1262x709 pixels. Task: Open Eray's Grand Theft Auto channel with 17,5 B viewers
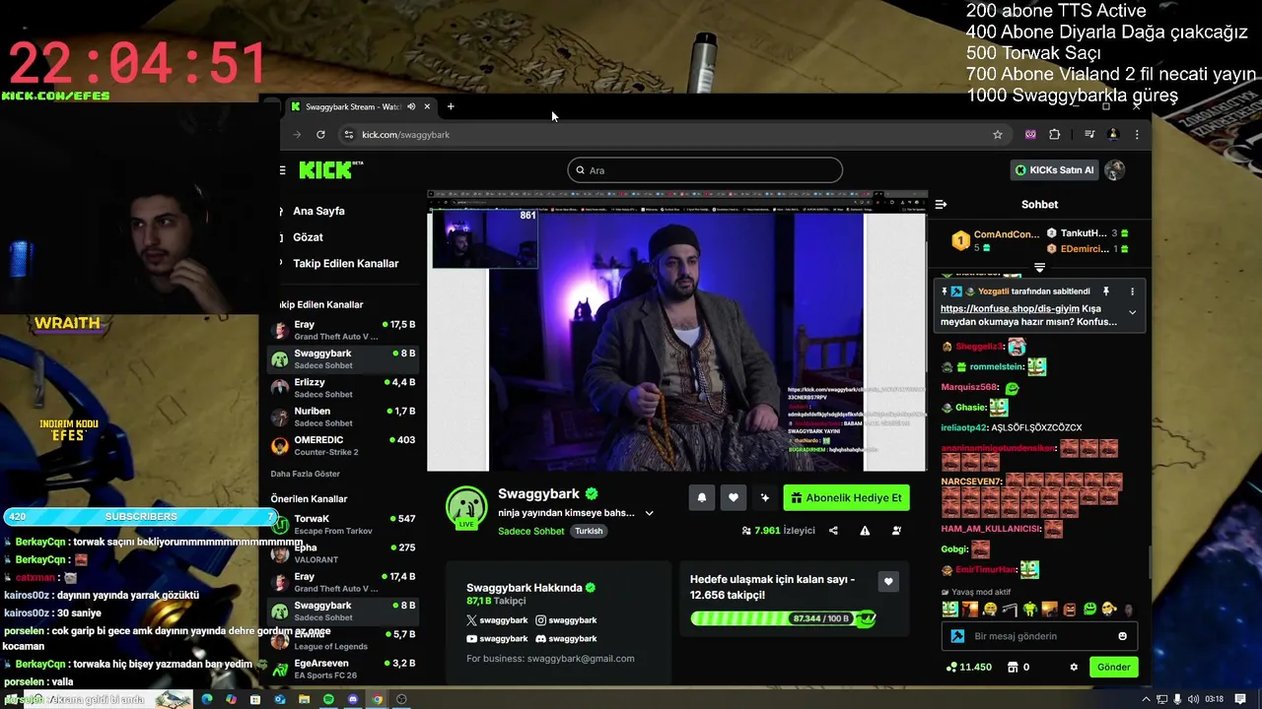343,330
